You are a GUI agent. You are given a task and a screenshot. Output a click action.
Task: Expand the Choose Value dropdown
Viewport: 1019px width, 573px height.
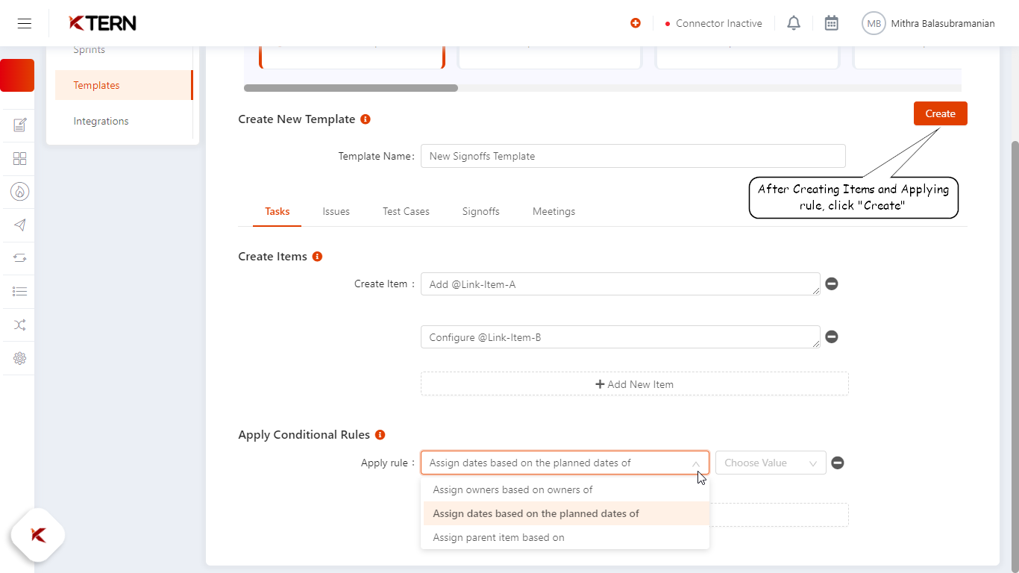click(771, 463)
